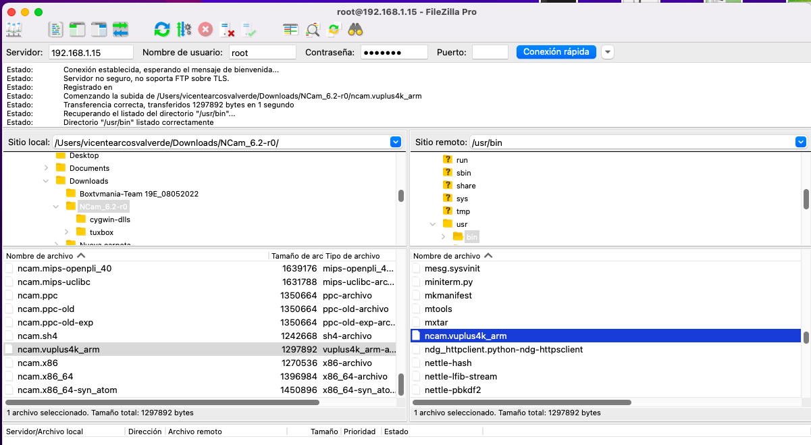Toggle the remote directory tree view icon
This screenshot has width=811, height=445.
(x=99, y=29)
